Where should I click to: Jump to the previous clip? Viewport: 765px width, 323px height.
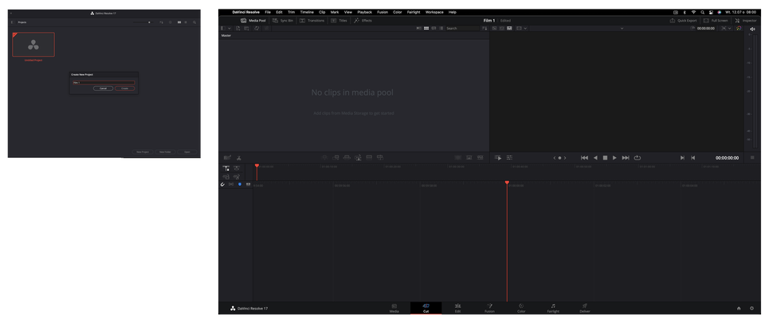pyautogui.click(x=584, y=158)
